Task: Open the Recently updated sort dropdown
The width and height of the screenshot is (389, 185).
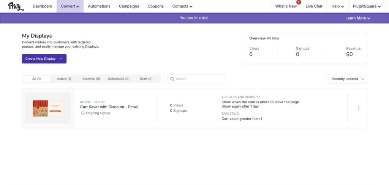Action: (x=347, y=79)
